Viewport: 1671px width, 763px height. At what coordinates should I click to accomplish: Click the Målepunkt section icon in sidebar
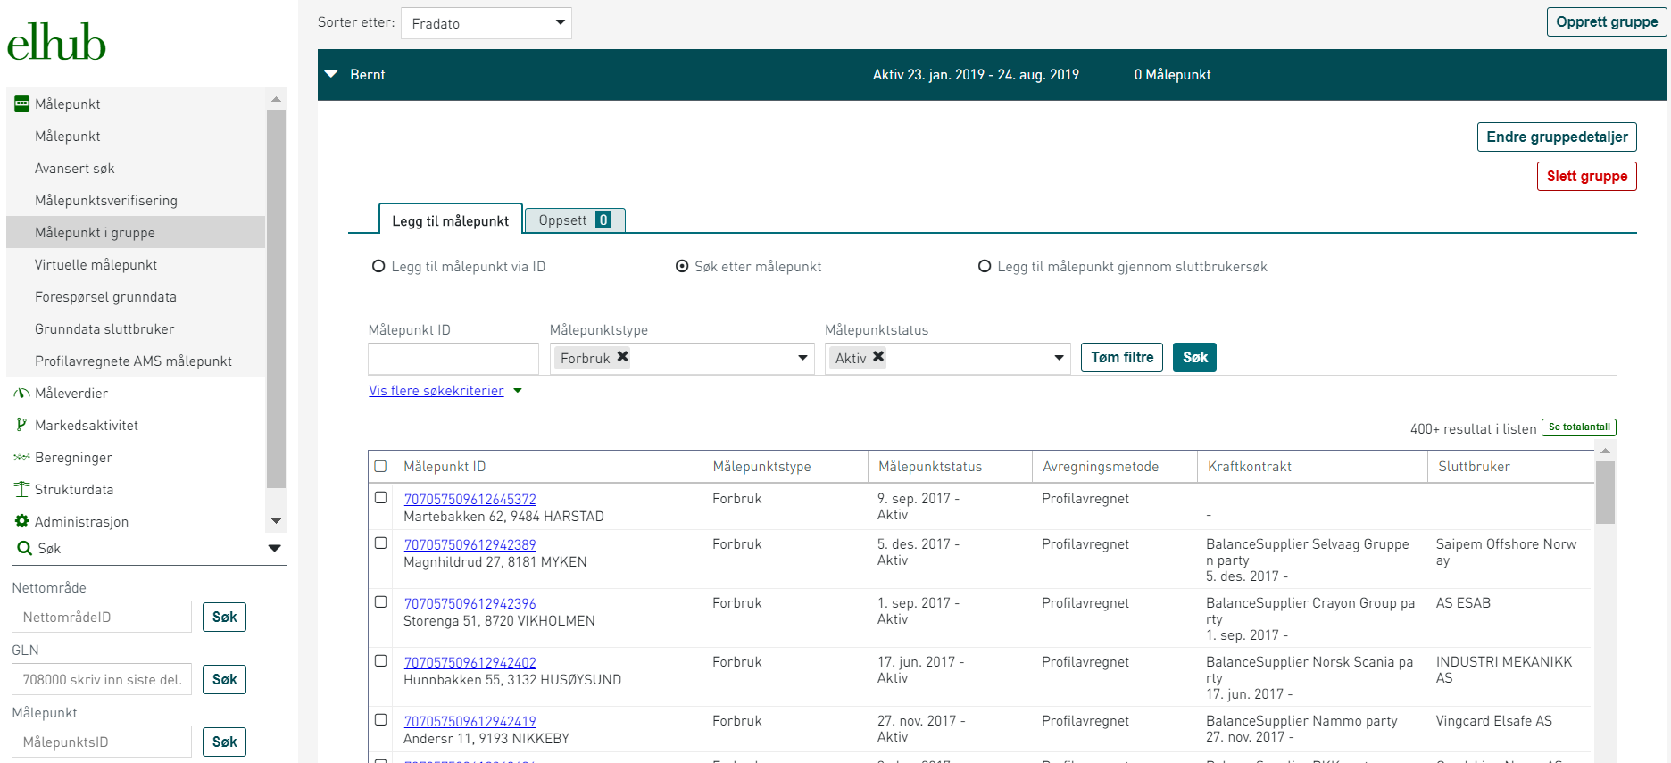(21, 104)
